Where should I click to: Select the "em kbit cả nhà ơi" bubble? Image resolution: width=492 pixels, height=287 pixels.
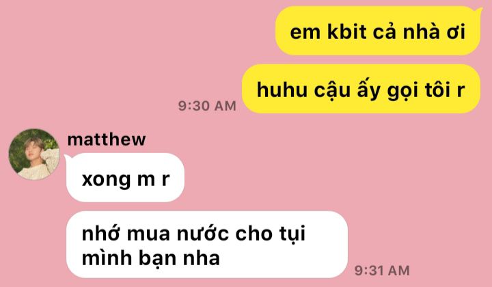[378, 31]
